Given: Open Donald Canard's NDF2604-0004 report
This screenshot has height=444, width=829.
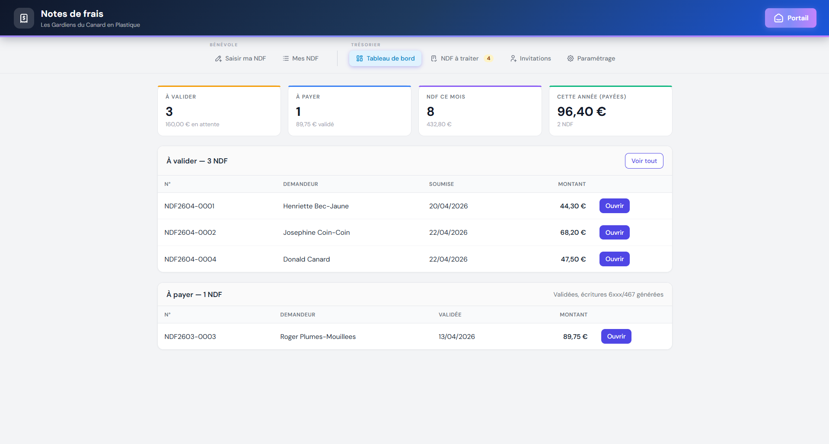Looking at the screenshot, I should click(x=614, y=259).
